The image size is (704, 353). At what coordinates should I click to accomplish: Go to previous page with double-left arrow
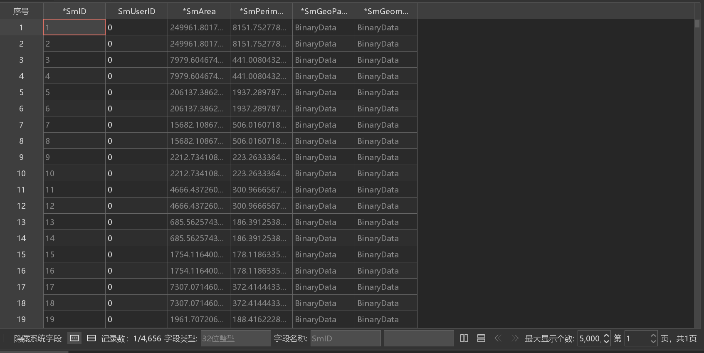pyautogui.click(x=498, y=338)
